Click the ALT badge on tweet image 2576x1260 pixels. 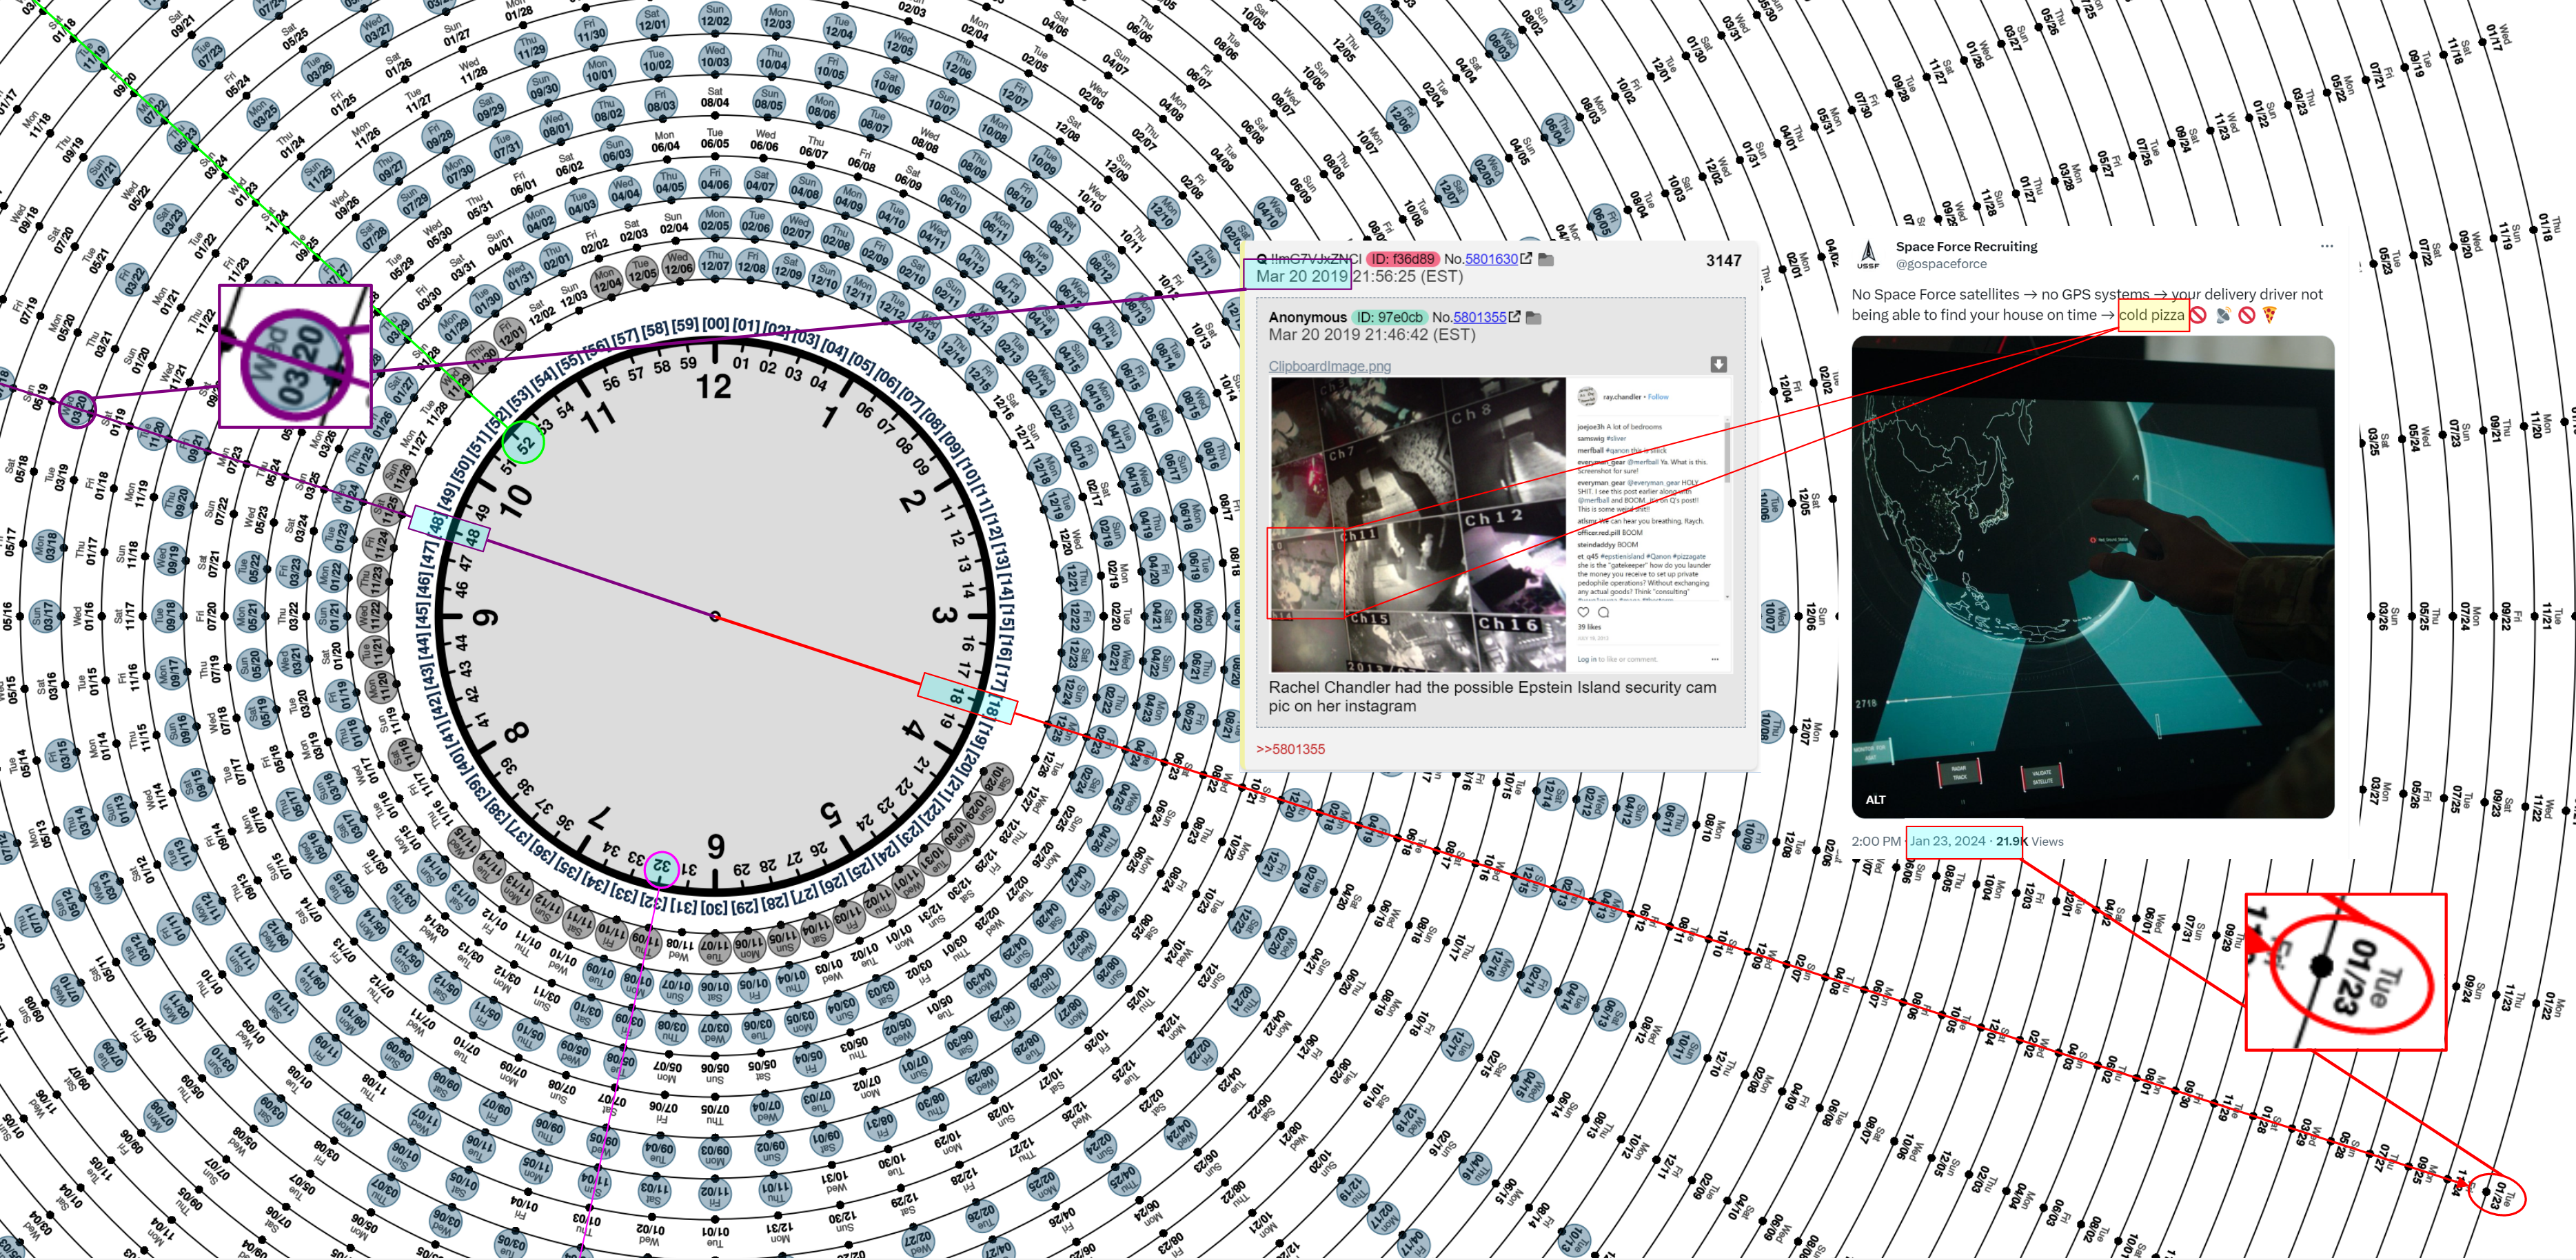(x=1875, y=799)
